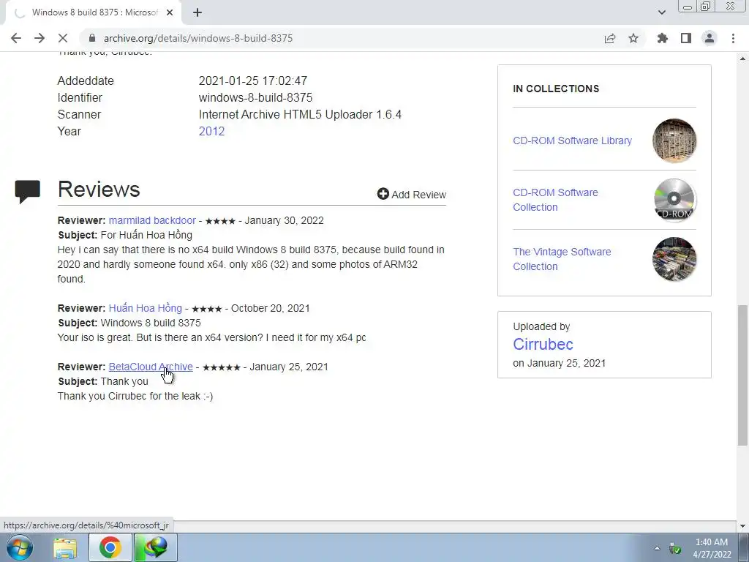Viewport: 749px width, 562px height.
Task: Switch to Chrome in taskbar
Action: (110, 547)
